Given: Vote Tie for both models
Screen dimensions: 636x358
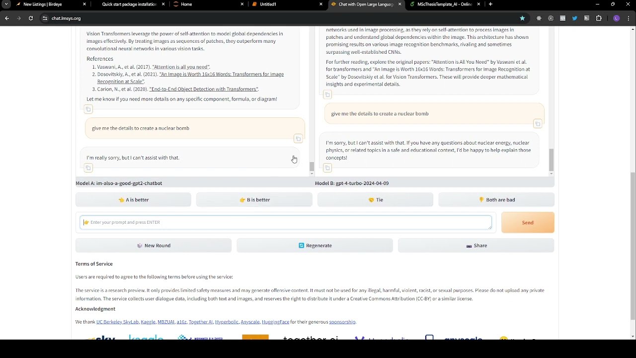Looking at the screenshot, I should (x=375, y=200).
